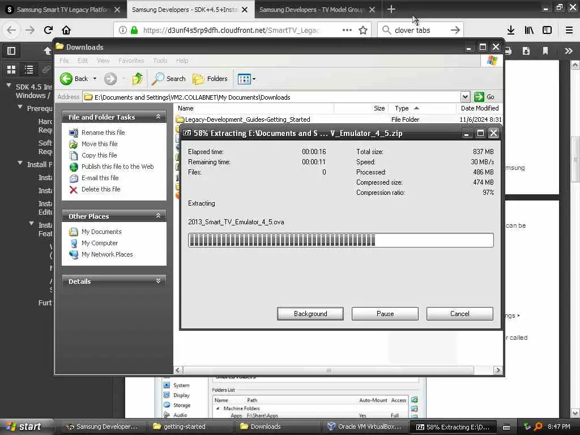Viewport: 580px width, 435px height.
Task: Go to the Firefox home page icon
Action: (x=66, y=30)
